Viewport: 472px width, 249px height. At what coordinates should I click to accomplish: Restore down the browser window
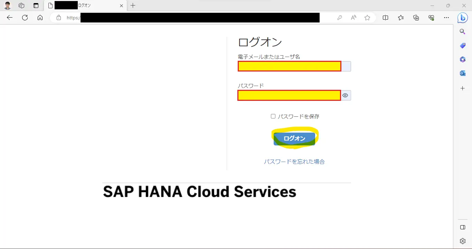pos(448,6)
